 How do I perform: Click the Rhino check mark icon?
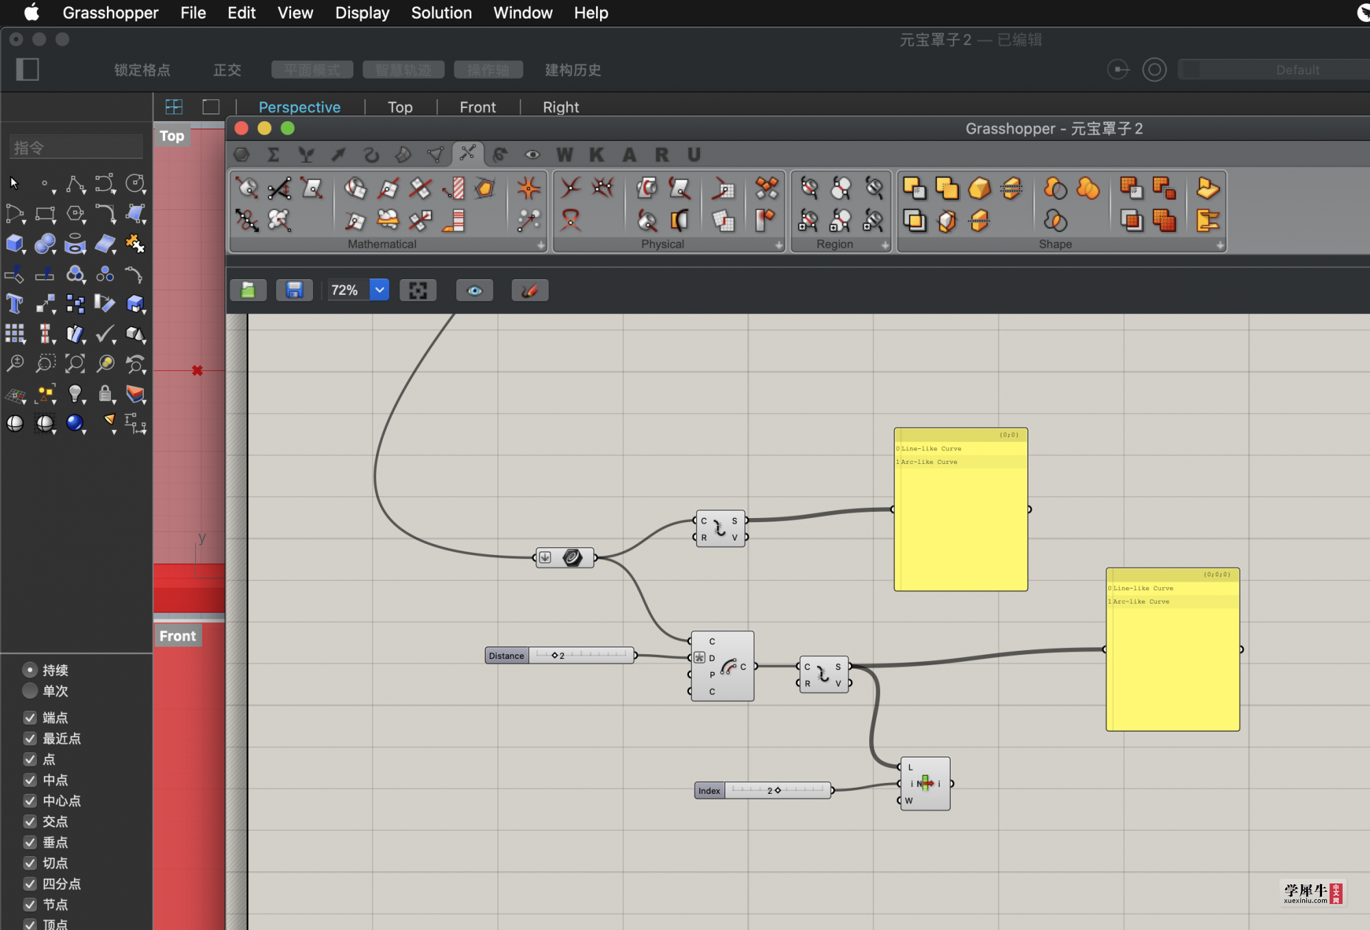click(x=105, y=333)
